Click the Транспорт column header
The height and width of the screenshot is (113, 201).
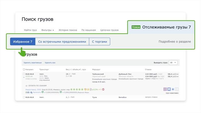(44, 69)
